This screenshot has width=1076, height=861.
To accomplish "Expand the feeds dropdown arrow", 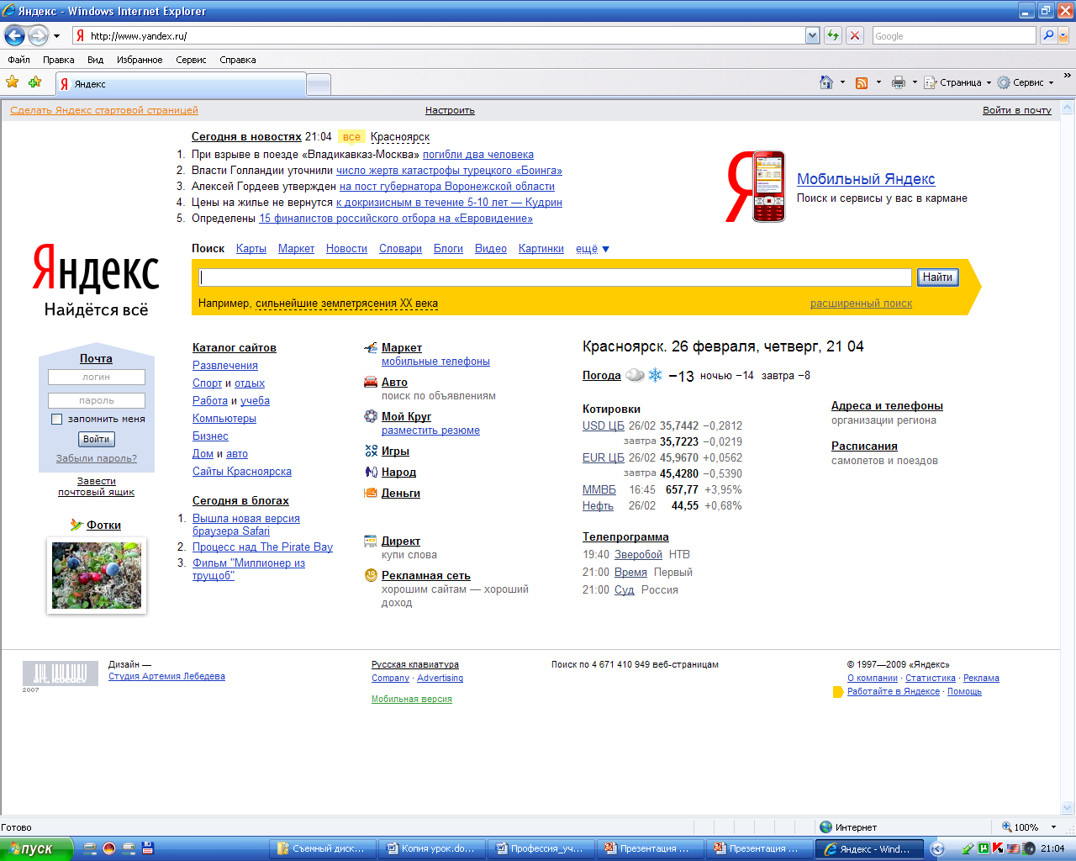I will pos(878,82).
